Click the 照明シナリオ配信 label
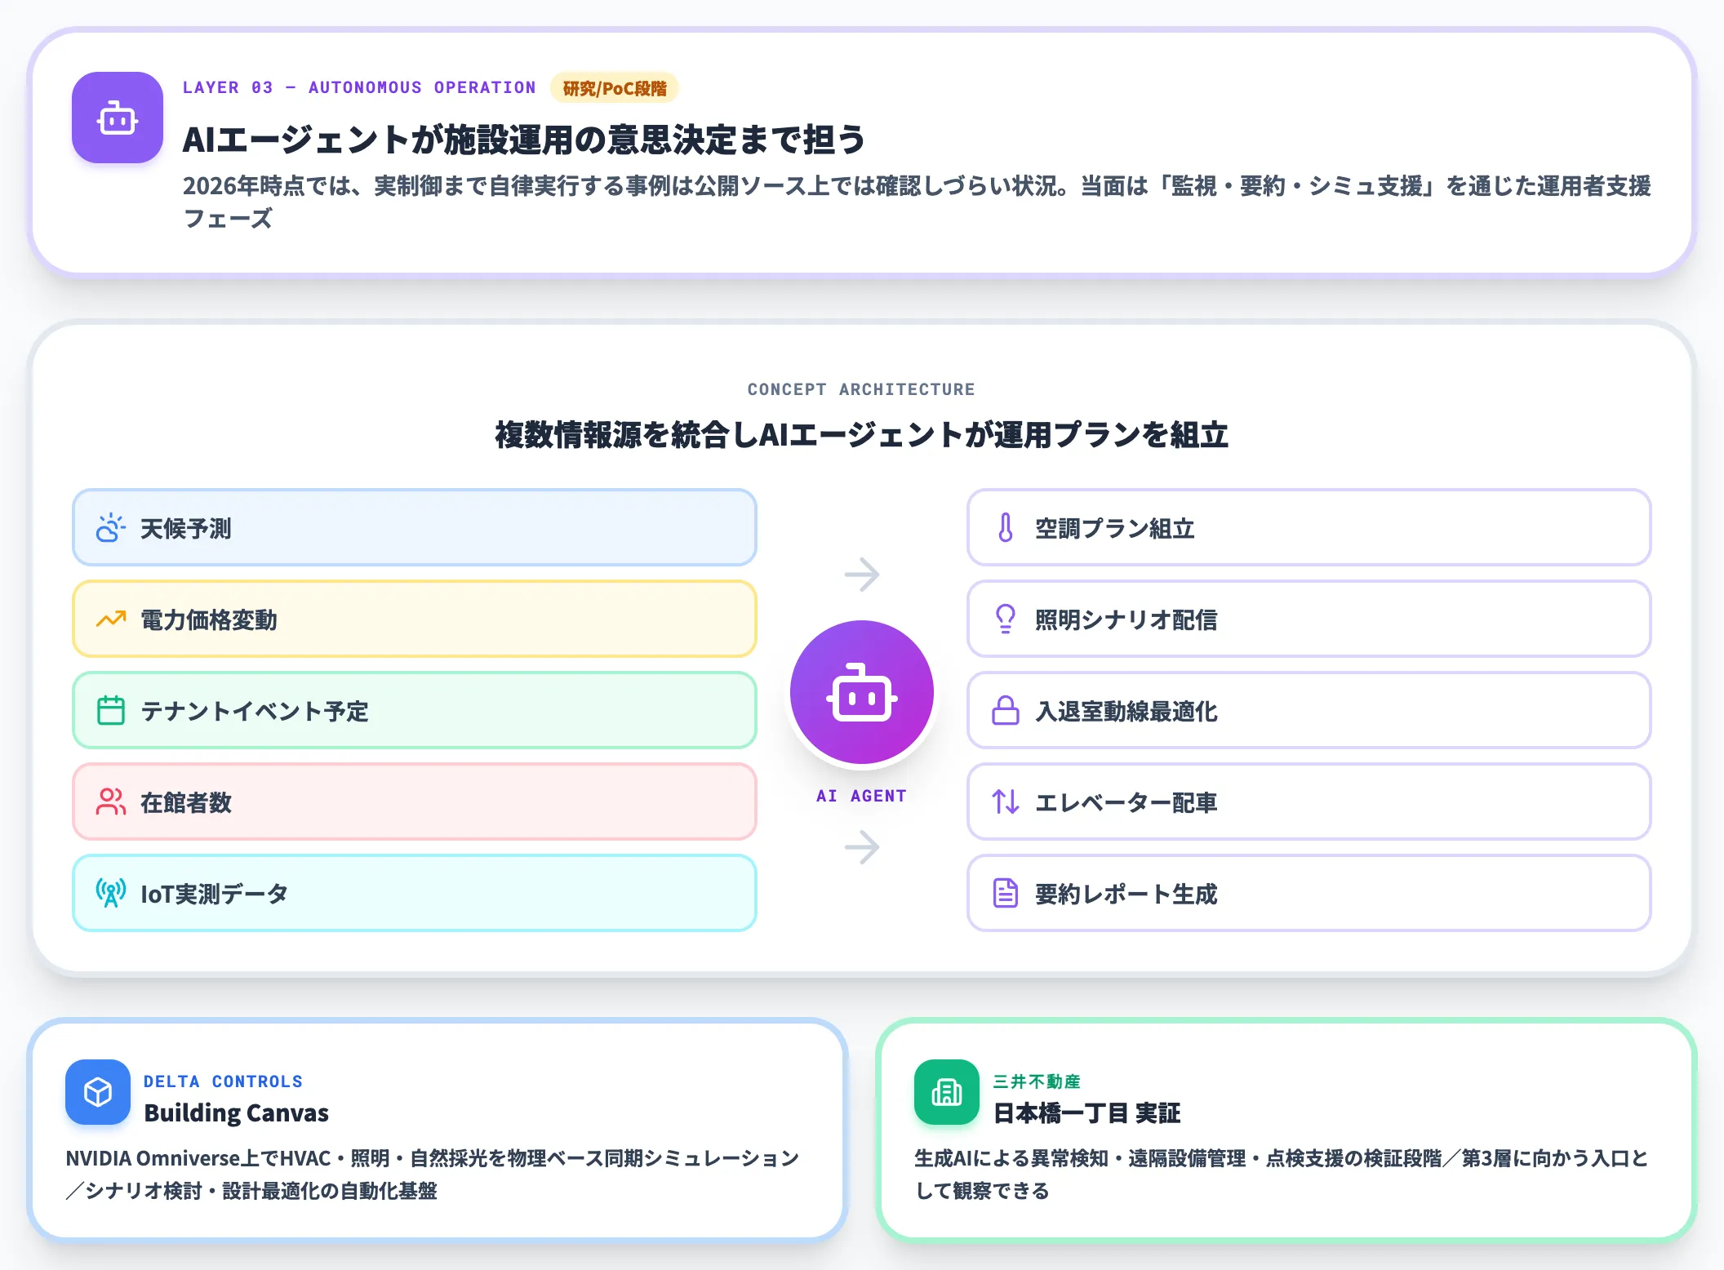This screenshot has height=1270, width=1724. [1126, 619]
